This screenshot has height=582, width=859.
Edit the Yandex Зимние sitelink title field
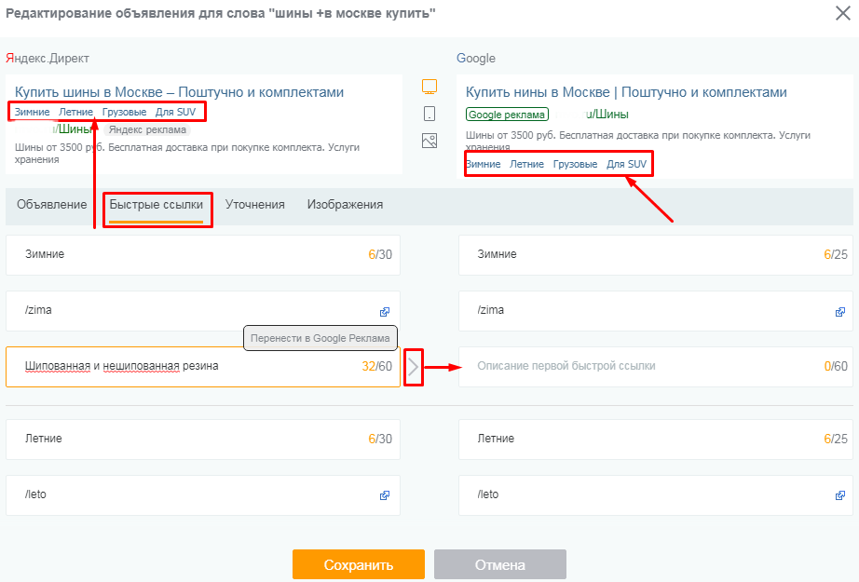203,255
